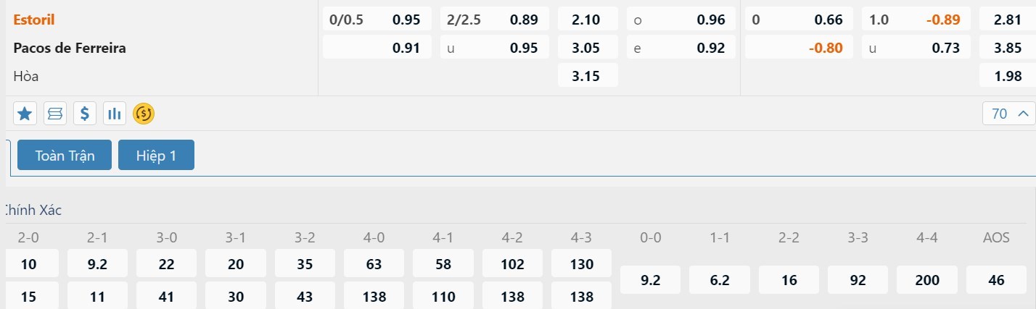The width and height of the screenshot is (1036, 309).
Task: Click the yellow coin exchange icon
Action: point(144,113)
